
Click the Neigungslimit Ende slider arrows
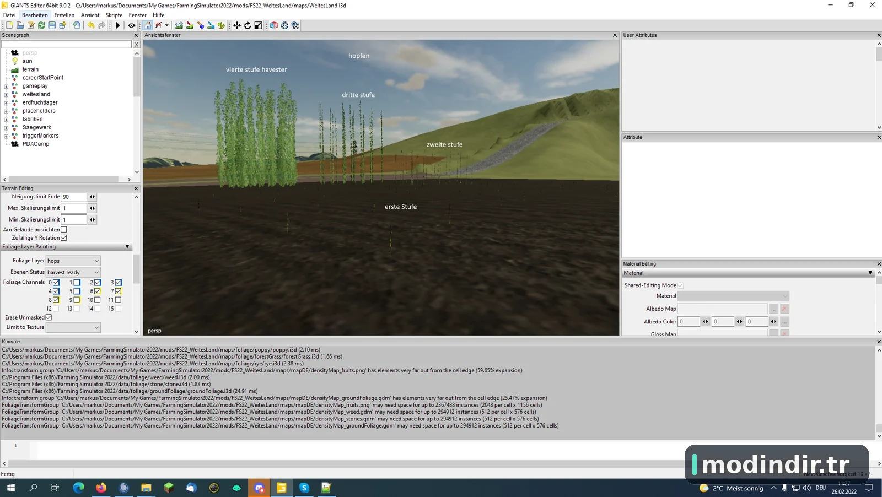(x=92, y=197)
